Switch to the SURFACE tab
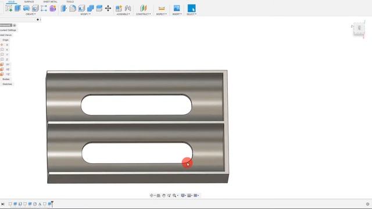The width and height of the screenshot is (372, 209). (29, 2)
